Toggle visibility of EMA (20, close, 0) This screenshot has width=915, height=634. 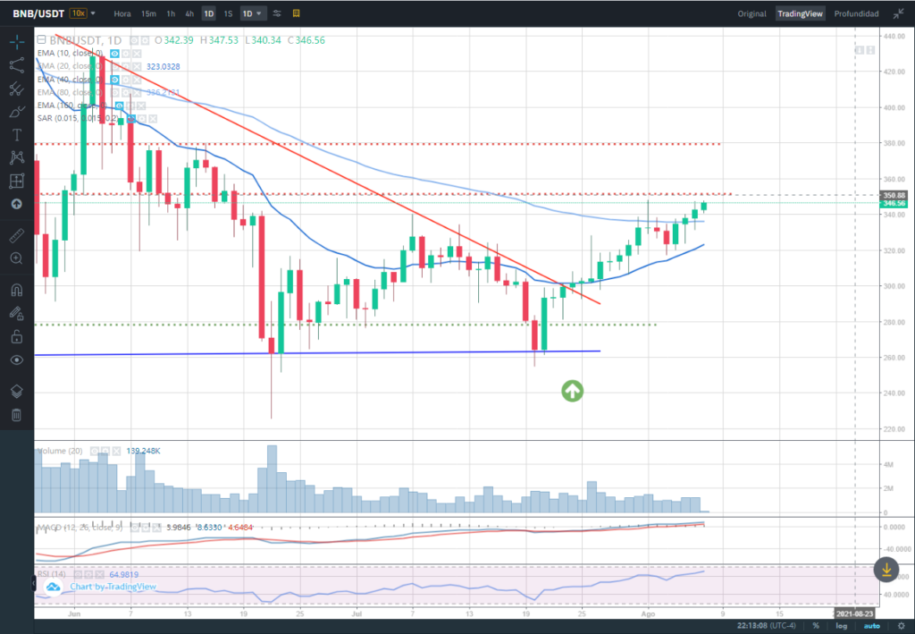pyautogui.click(x=115, y=66)
